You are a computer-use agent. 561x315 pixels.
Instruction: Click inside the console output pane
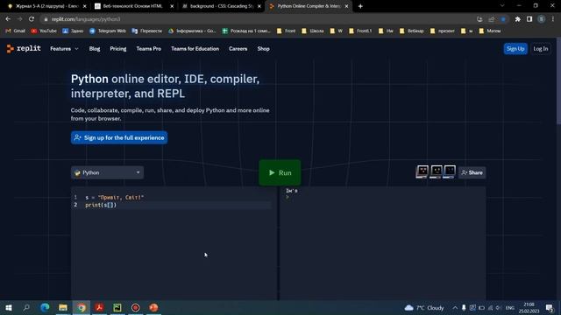pos(382,243)
